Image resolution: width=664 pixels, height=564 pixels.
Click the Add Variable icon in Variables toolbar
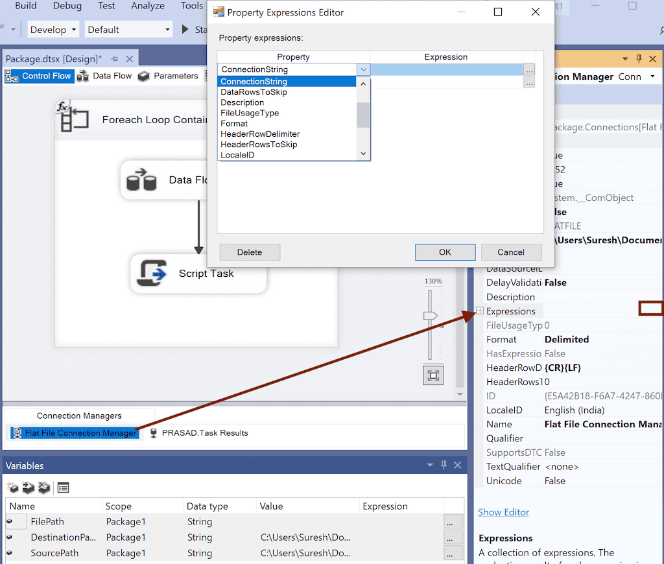click(12, 488)
